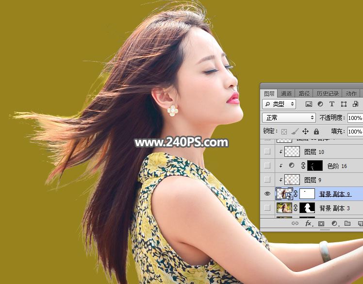Select the 色阶 16 adjustment icon
Viewport: 363px width, 284px height.
tap(292, 166)
